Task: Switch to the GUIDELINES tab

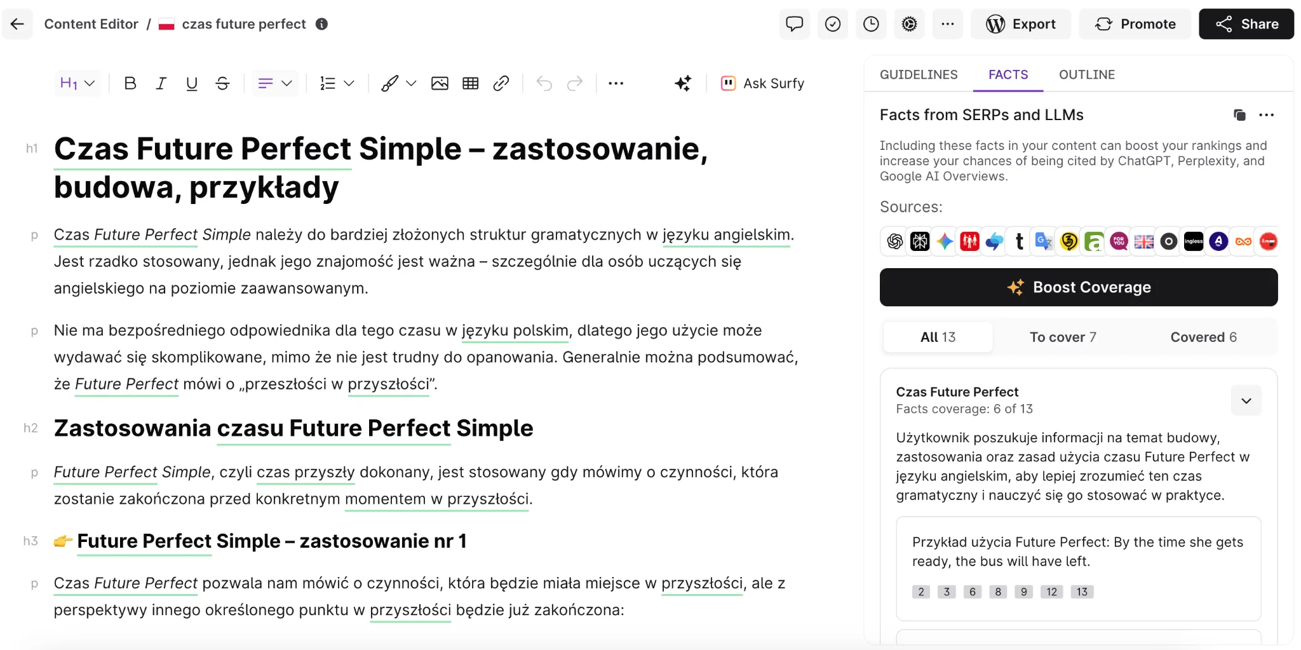Action: coord(919,74)
